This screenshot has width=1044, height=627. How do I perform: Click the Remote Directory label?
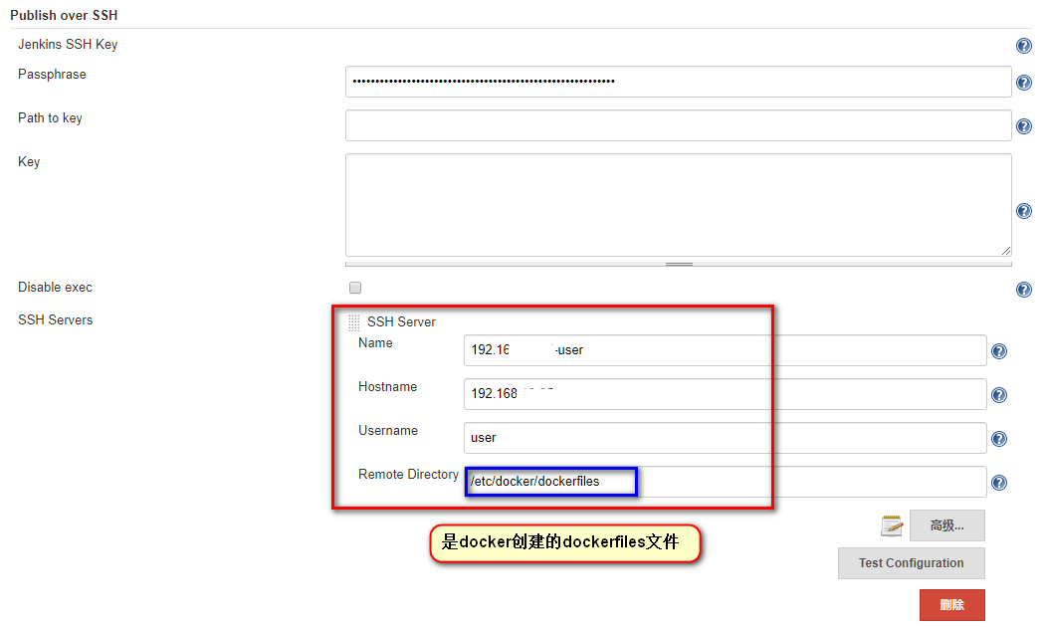pyautogui.click(x=408, y=474)
